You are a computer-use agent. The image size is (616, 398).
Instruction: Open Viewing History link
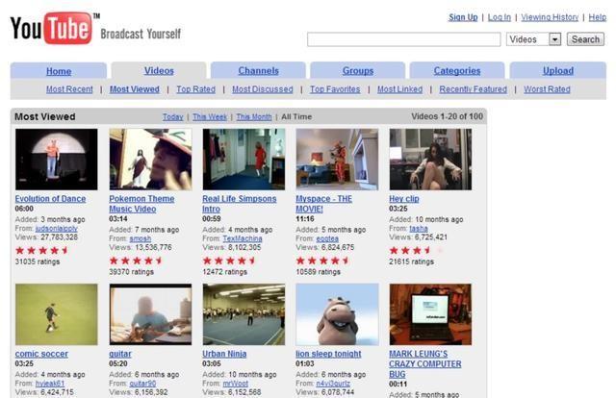(x=550, y=17)
